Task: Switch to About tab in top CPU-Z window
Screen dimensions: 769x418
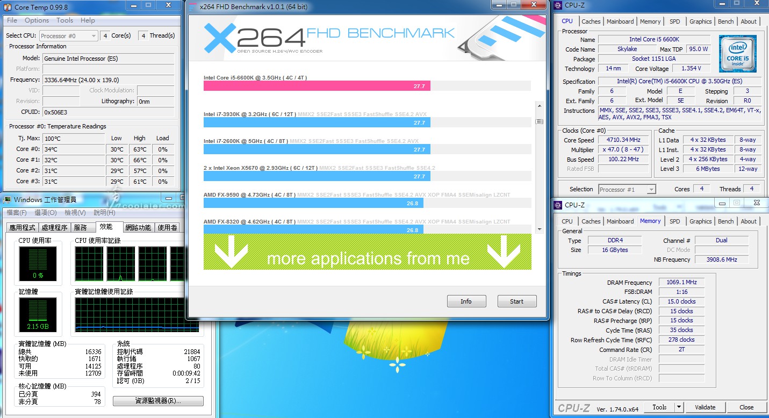Action: coord(749,21)
